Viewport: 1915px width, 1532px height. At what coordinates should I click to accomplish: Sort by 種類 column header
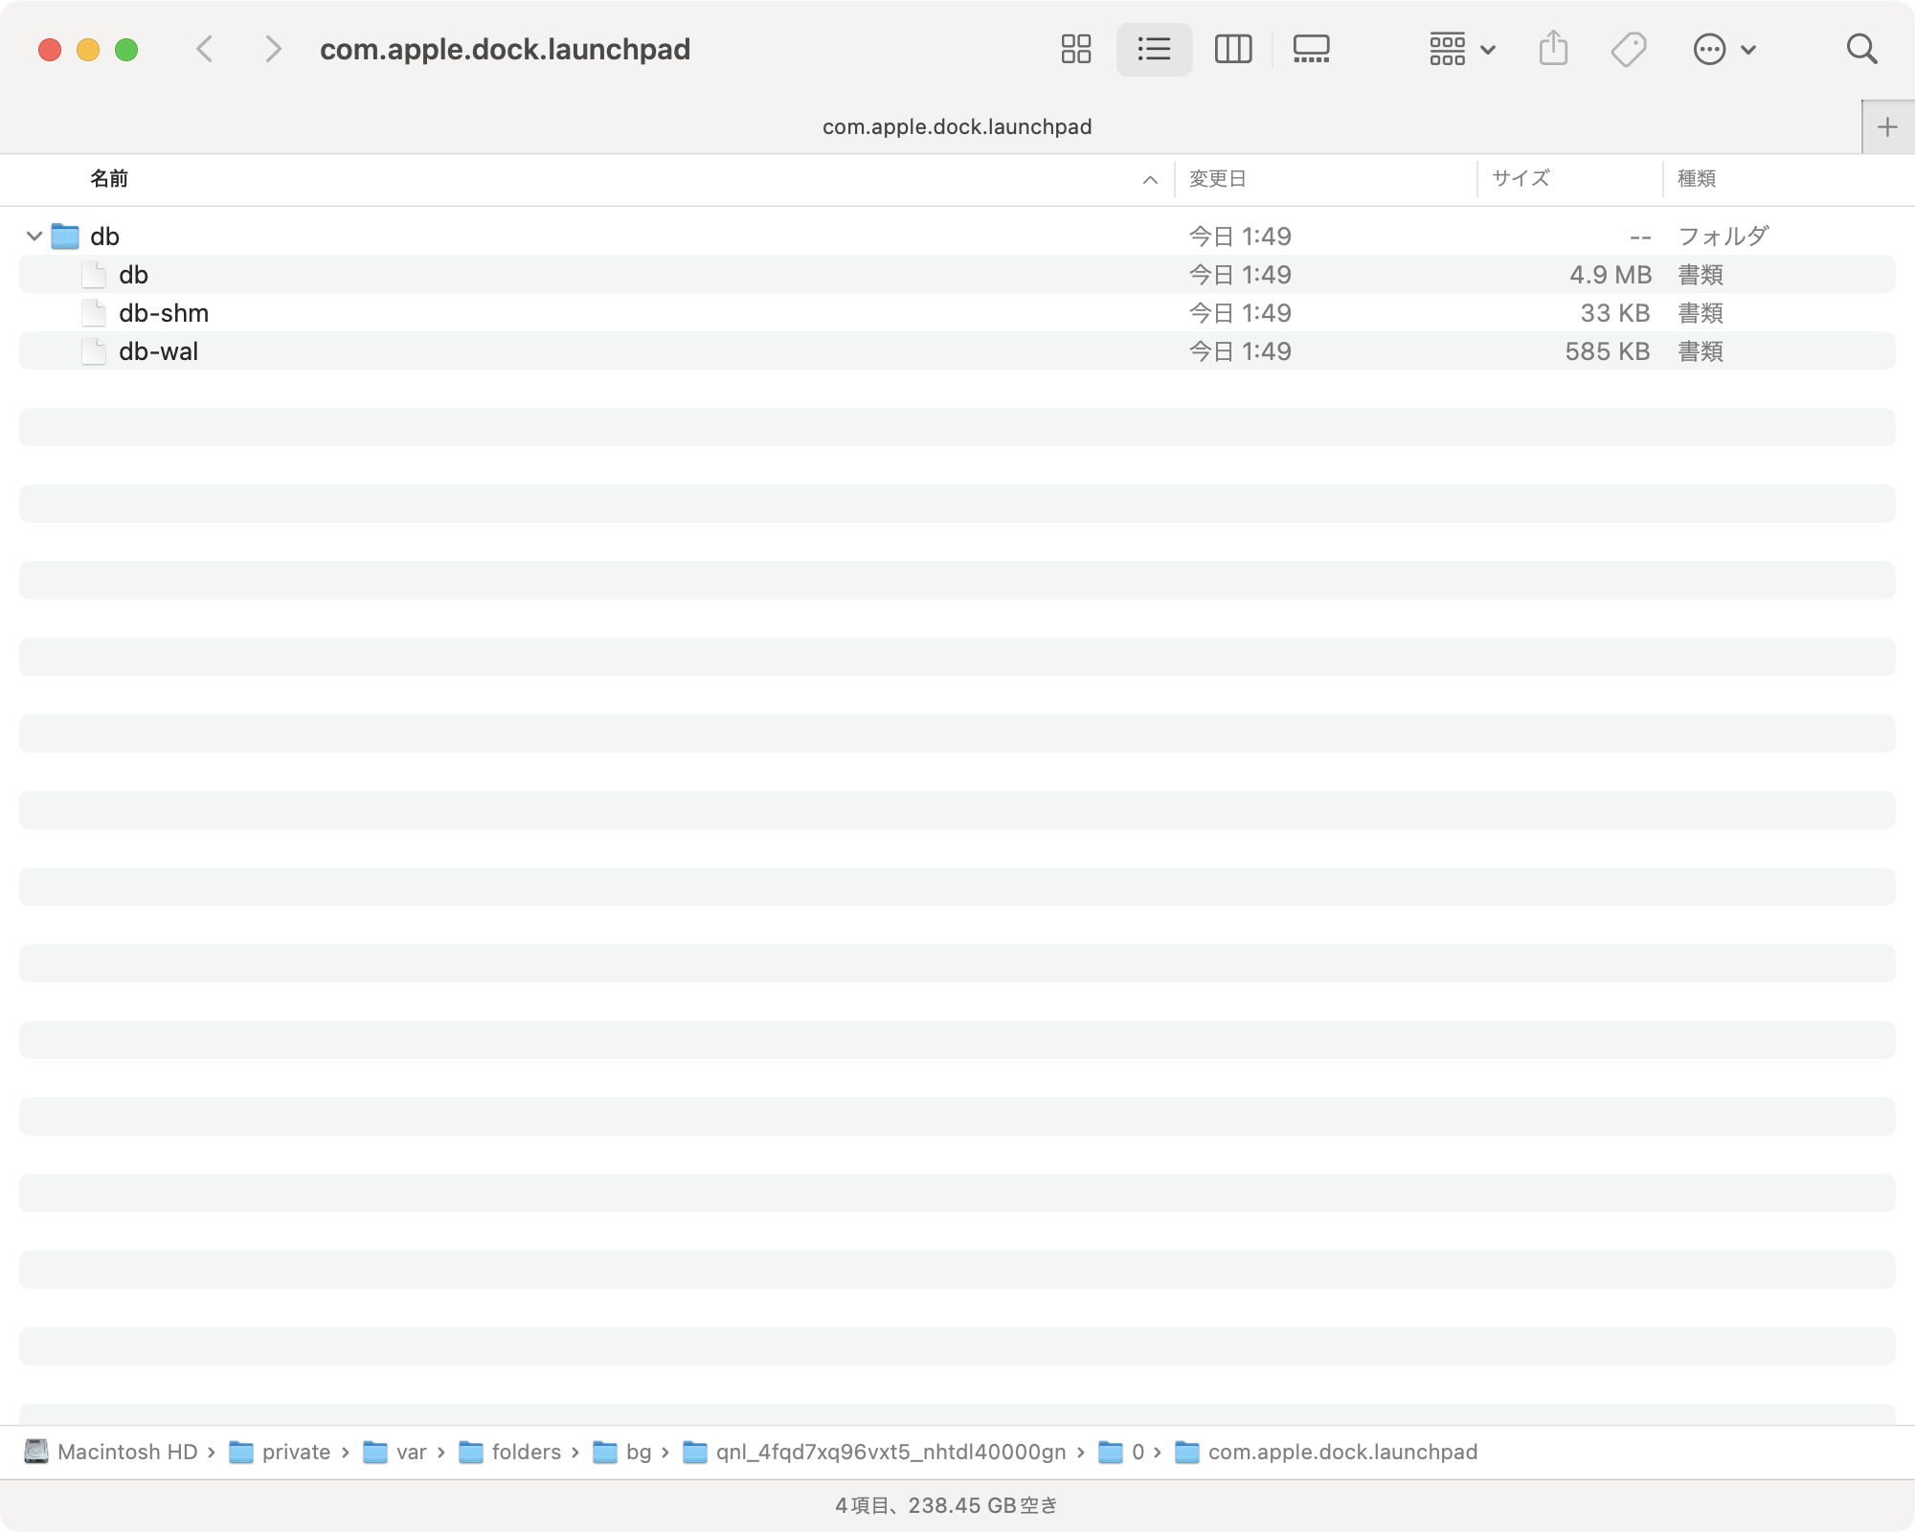point(1697,178)
